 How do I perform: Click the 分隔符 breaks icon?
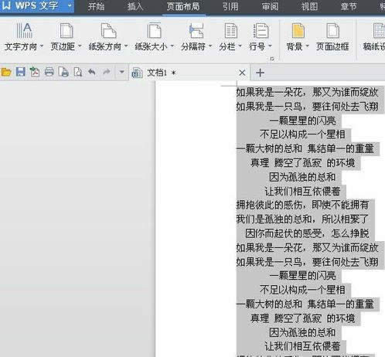point(196,30)
